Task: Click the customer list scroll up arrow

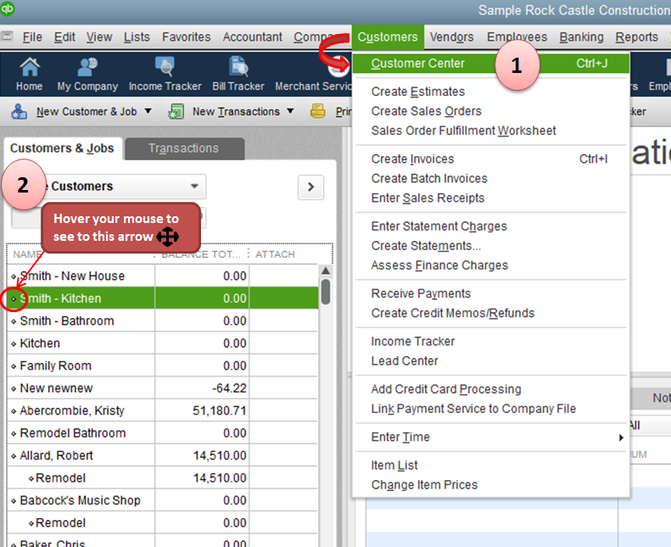Action: tap(326, 271)
